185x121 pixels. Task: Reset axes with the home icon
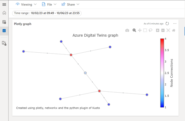pos(174,30)
